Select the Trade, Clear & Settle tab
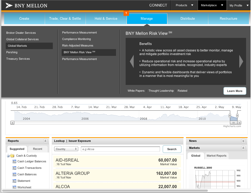 [65, 18]
